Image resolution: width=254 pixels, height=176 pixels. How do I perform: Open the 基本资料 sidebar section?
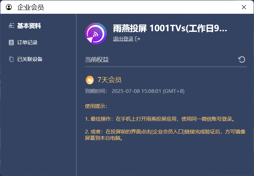(x=25, y=26)
